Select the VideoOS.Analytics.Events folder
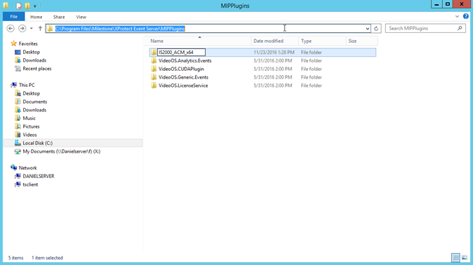 pos(185,60)
